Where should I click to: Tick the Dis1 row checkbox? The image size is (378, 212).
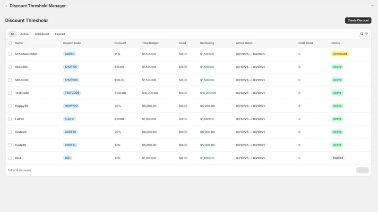coord(10,158)
